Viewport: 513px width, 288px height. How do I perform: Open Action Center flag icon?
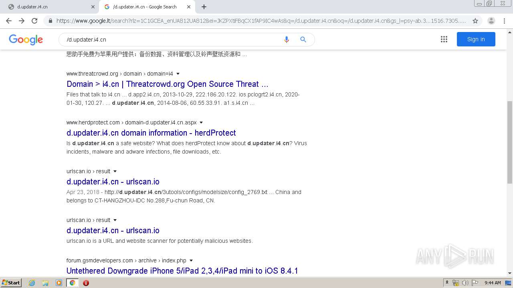(x=475, y=283)
